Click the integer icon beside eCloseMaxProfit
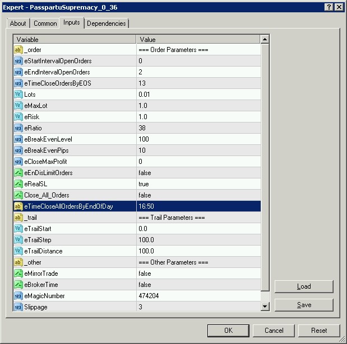347x344 pixels. coord(18,162)
